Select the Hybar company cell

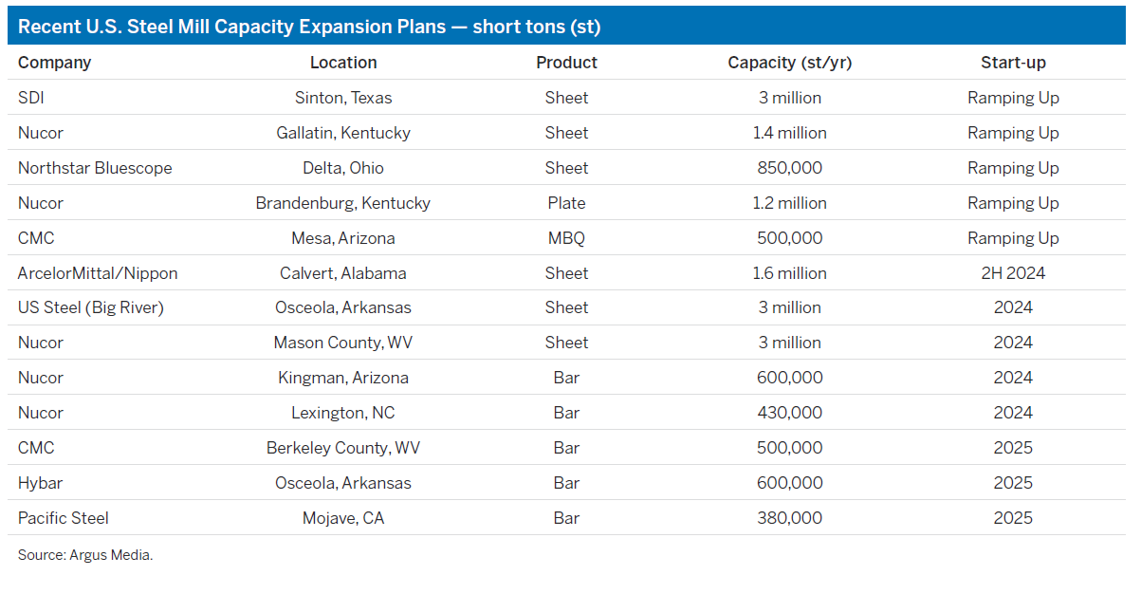40,483
